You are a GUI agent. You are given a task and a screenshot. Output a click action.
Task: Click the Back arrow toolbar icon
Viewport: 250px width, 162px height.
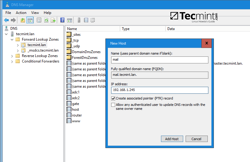click(6, 20)
